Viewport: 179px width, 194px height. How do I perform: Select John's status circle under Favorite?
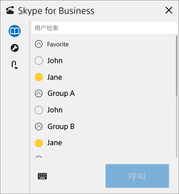[x=39, y=60]
